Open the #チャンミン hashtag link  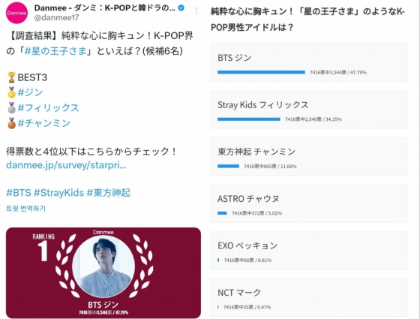click(x=44, y=123)
